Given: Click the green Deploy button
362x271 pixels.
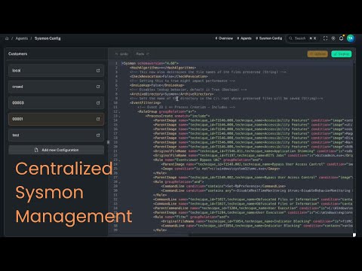Looking at the screenshot, I should click(342, 54).
